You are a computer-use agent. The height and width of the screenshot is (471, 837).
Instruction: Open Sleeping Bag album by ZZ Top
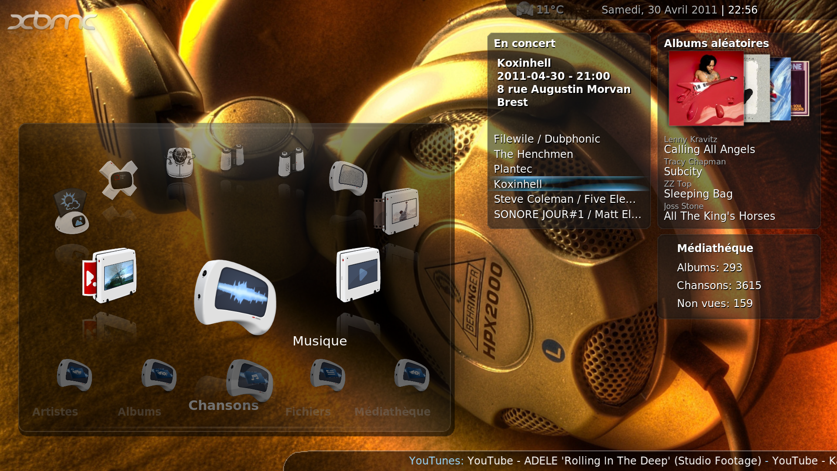(698, 194)
